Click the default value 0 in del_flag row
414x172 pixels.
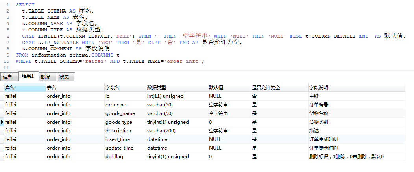point(229,157)
